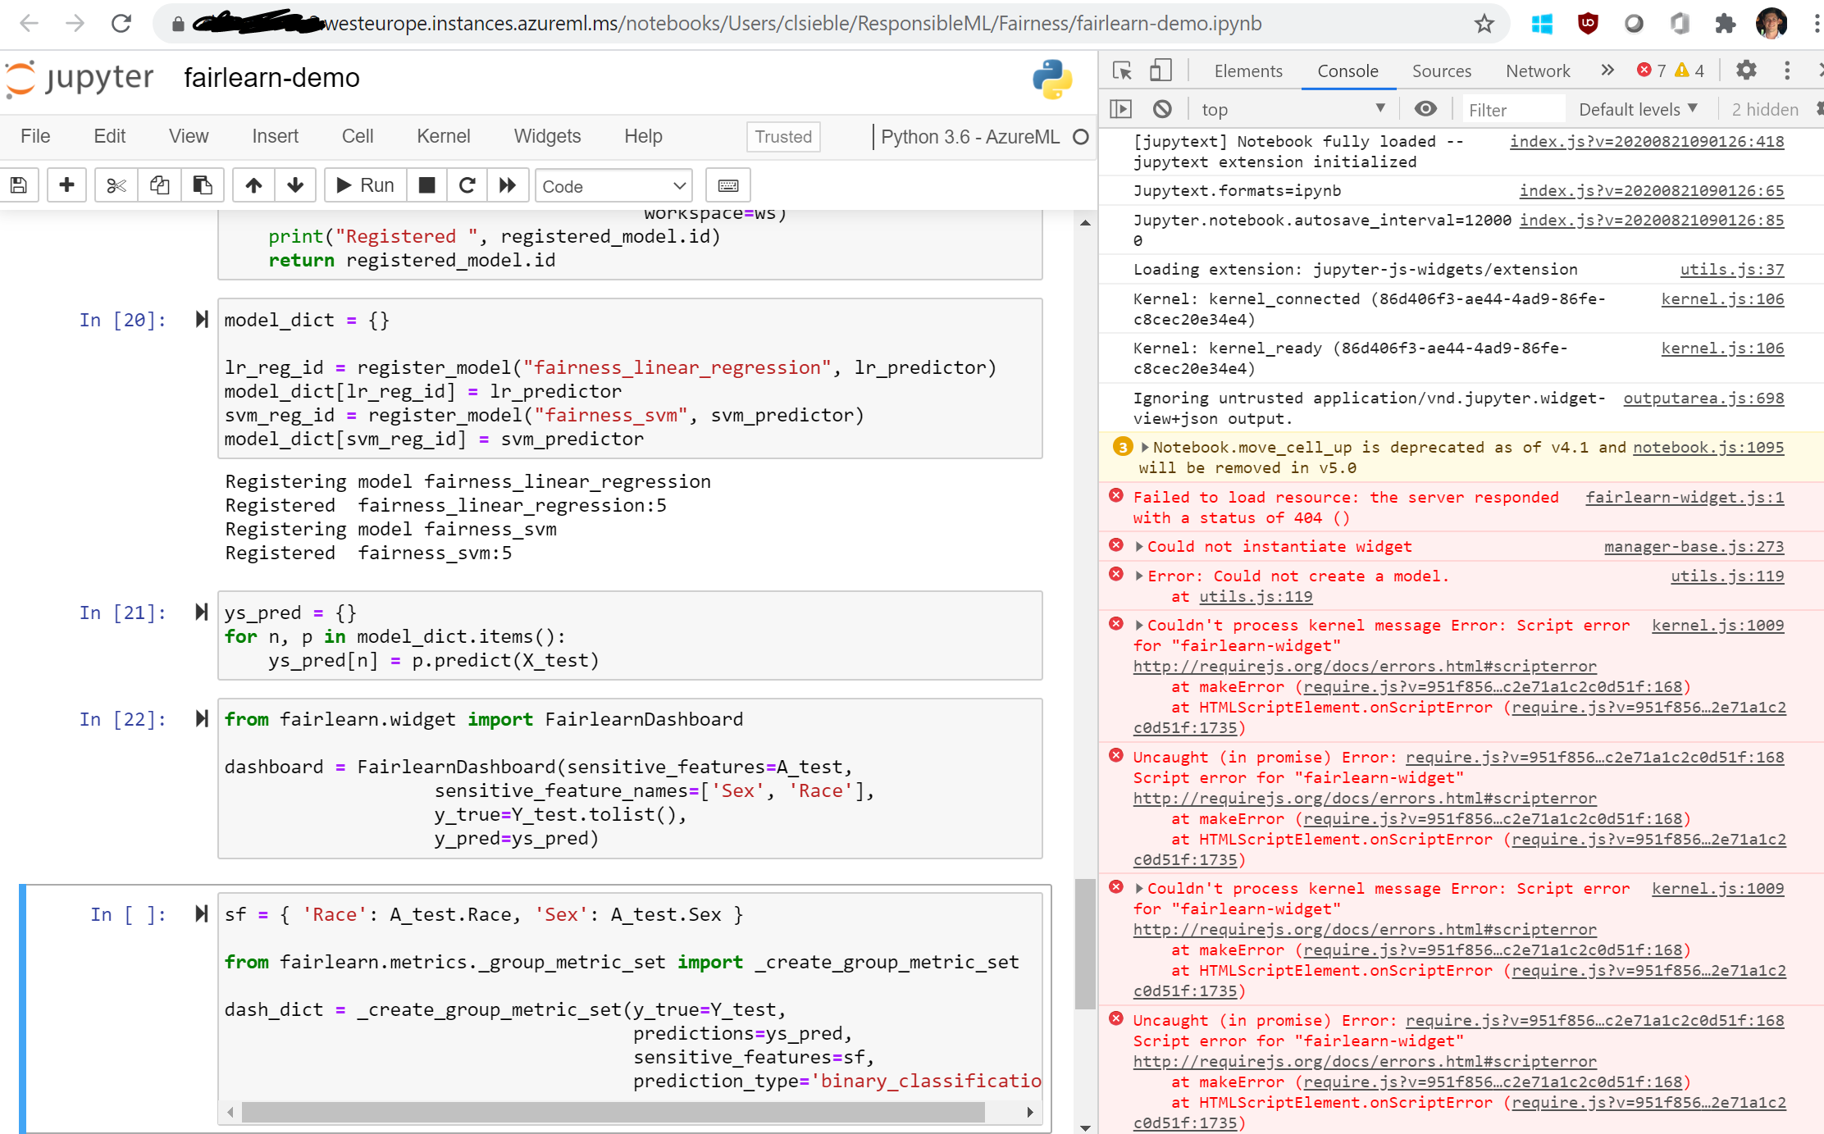This screenshot has height=1134, width=1824.
Task: Save the fairlearn-demo notebook
Action: (x=19, y=184)
